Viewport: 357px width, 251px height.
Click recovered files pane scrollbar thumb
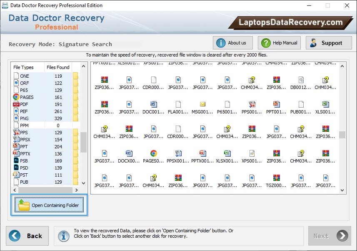(342, 135)
